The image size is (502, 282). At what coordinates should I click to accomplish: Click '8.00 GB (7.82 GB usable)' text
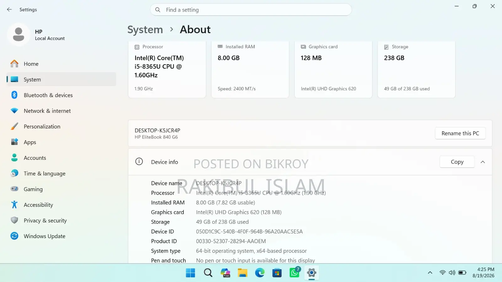pos(226,203)
